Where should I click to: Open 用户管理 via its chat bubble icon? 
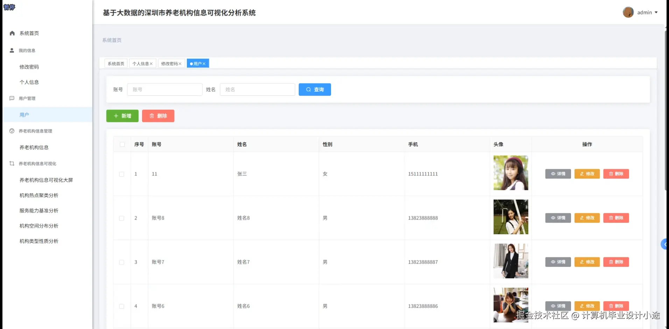pyautogui.click(x=12, y=98)
